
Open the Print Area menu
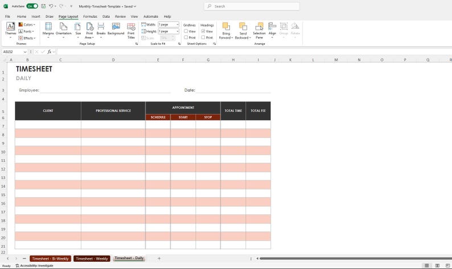[x=89, y=30]
